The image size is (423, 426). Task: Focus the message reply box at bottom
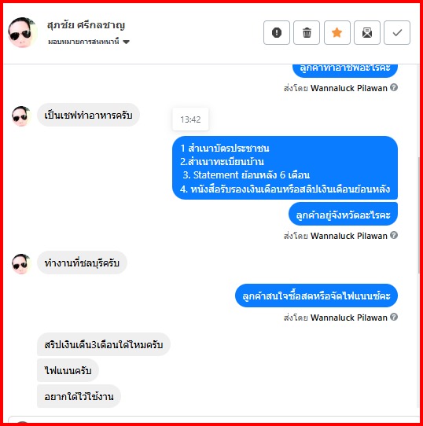click(x=213, y=420)
